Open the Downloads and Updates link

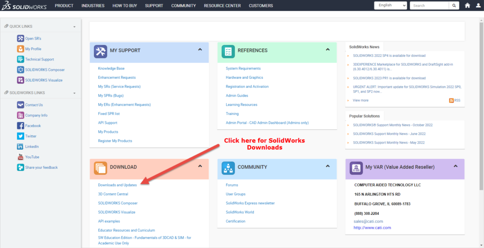click(x=117, y=185)
